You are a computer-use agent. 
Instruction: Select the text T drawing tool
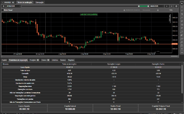pyautogui.click(x=182, y=49)
